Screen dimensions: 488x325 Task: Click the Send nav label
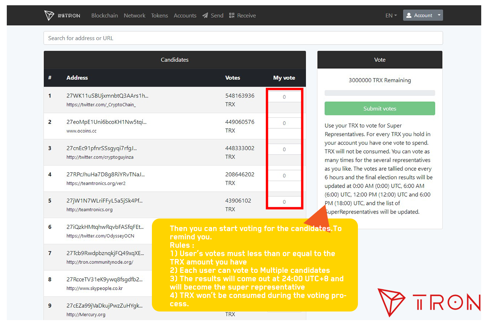217,15
